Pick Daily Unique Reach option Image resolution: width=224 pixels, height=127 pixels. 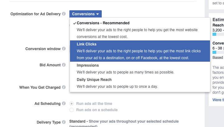pos(94,80)
